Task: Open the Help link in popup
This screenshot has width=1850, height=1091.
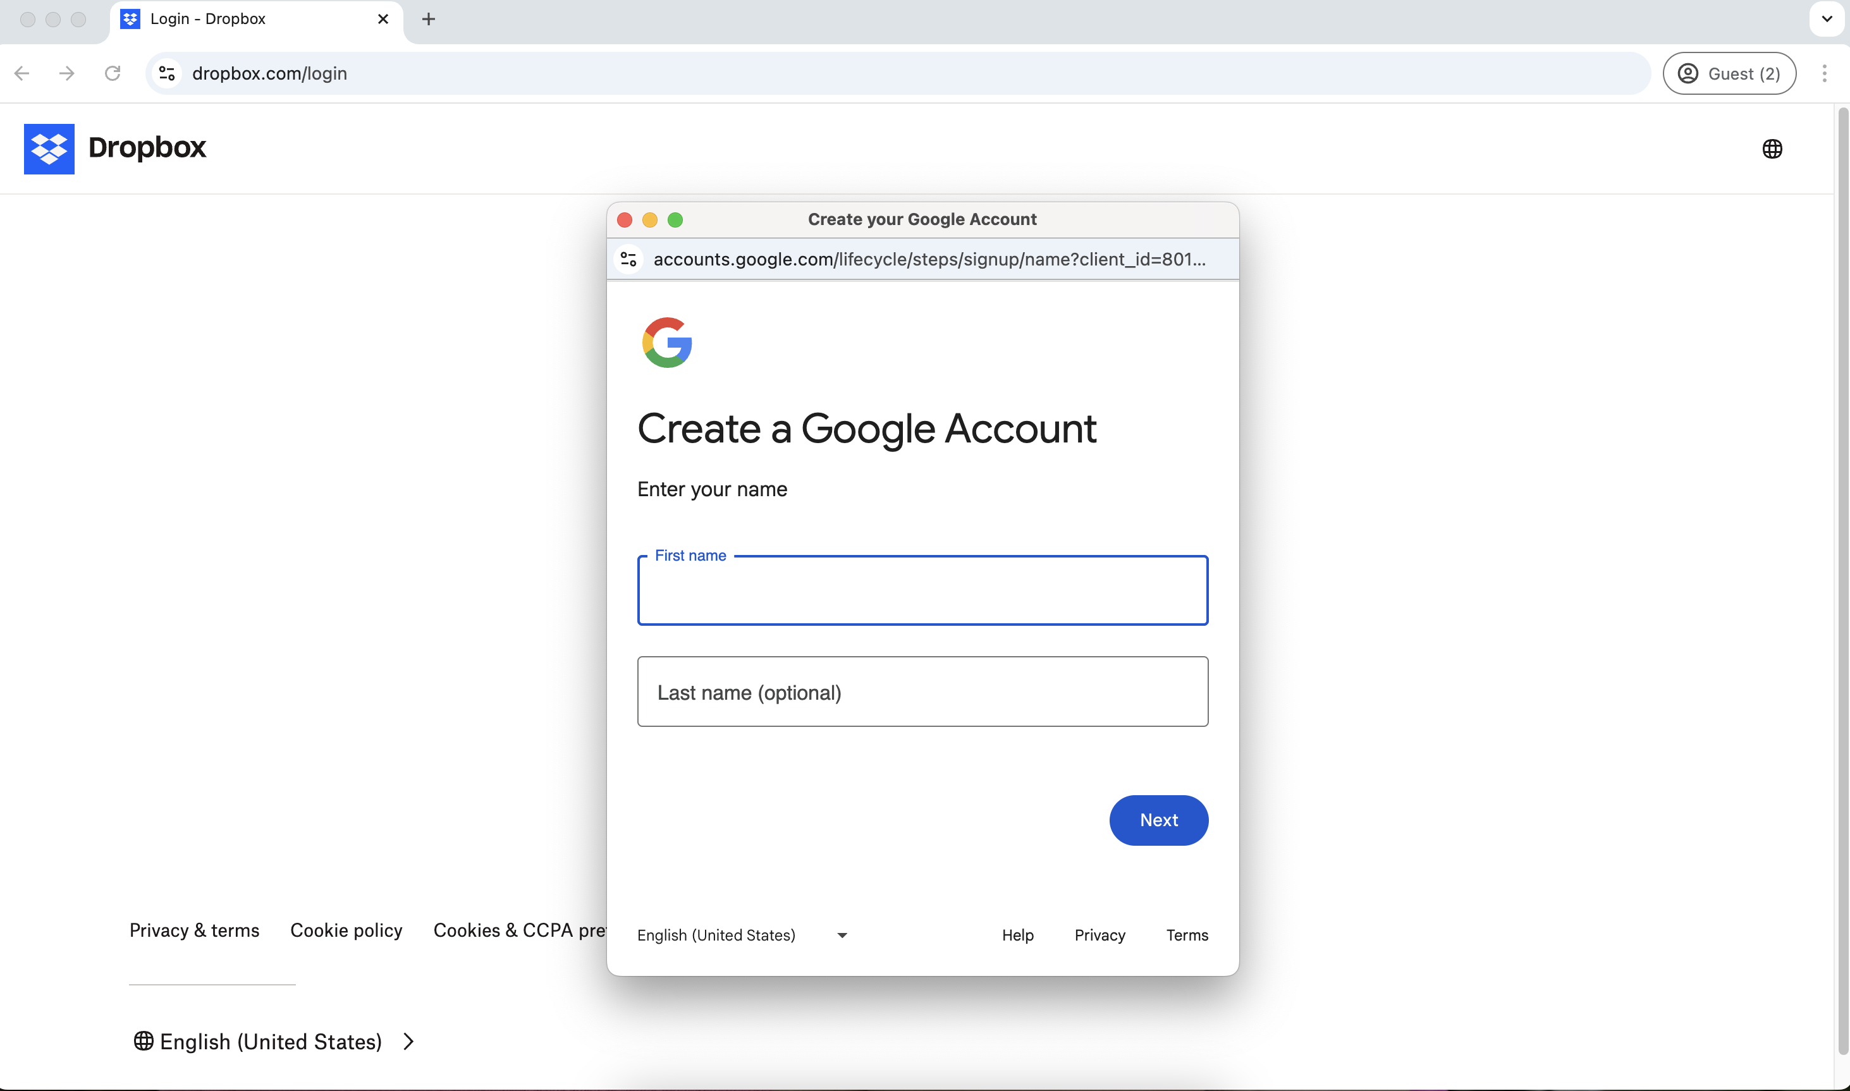Action: click(1017, 935)
